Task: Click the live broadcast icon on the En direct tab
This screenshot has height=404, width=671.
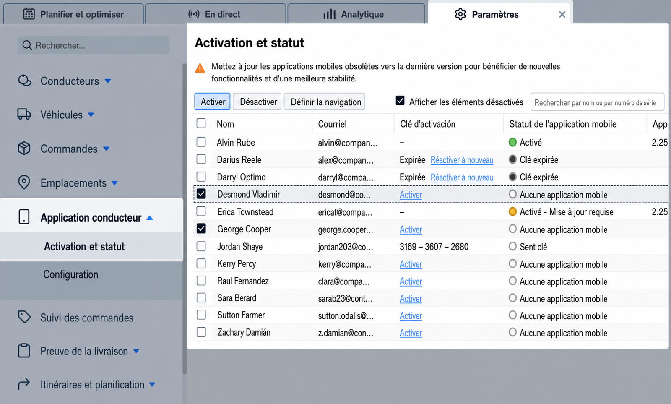Action: click(x=194, y=14)
